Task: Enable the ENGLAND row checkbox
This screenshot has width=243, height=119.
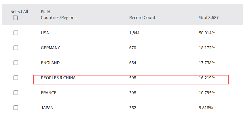Action: pyautogui.click(x=16, y=63)
